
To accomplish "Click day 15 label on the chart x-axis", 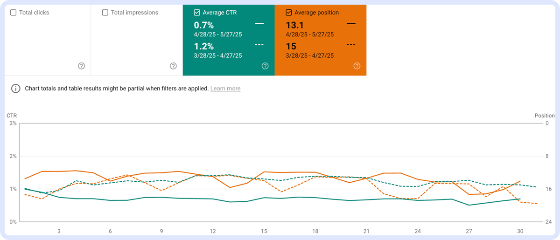I will click(264, 231).
